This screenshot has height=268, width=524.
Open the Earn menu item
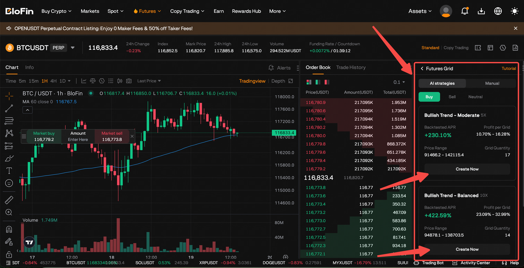[x=219, y=11]
